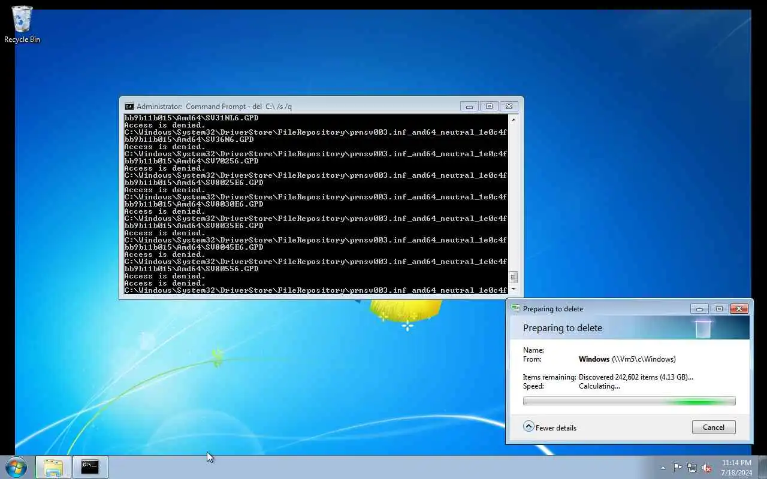The image size is (767, 479).
Task: Click the Speed Calculating... value
Action: click(x=599, y=386)
